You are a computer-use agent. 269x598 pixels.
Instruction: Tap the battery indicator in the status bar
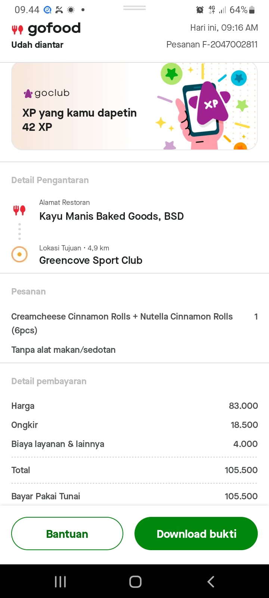(252, 10)
